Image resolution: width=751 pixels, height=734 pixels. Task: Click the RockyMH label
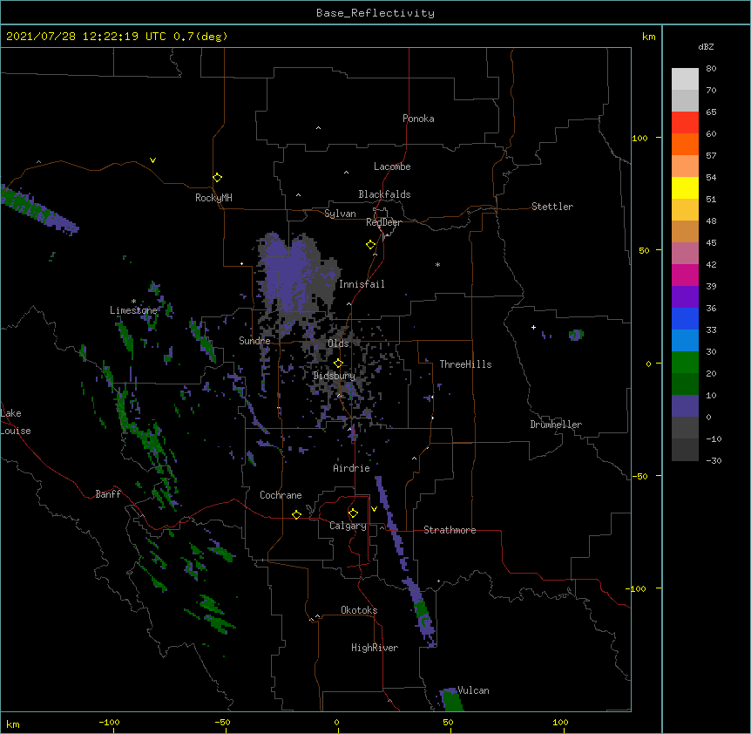213,198
